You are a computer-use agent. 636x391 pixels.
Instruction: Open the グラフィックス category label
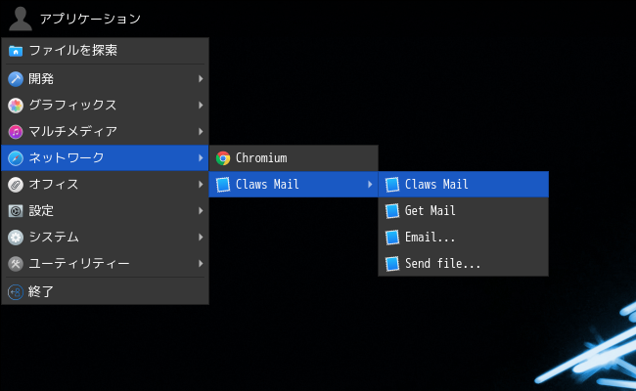[72, 105]
